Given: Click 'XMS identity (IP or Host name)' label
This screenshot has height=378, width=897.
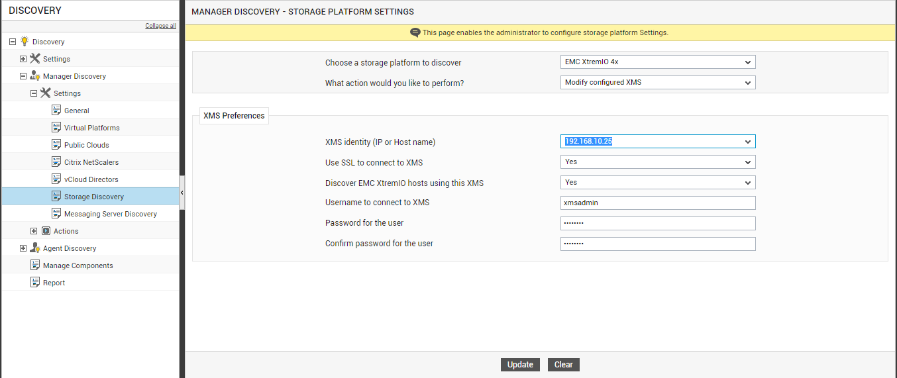Looking at the screenshot, I should click(380, 142).
